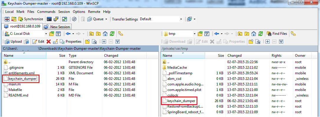Click remote panel Filter icon

pos(207,34)
